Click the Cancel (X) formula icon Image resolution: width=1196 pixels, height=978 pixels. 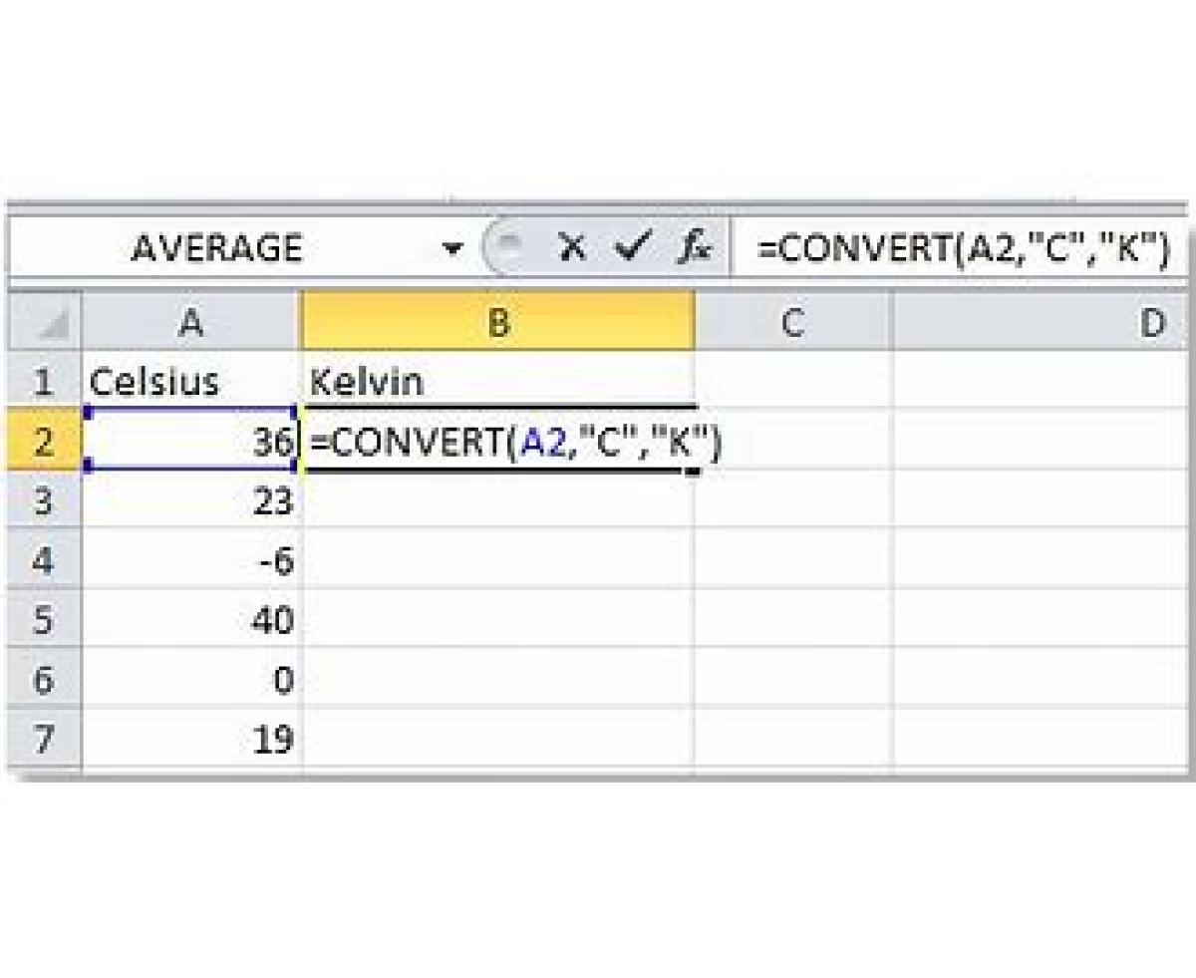[x=572, y=247]
